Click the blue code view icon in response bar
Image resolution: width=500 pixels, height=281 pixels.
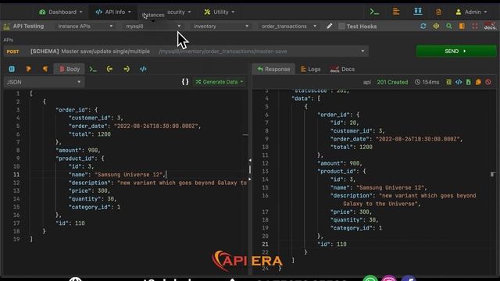[x=459, y=82]
